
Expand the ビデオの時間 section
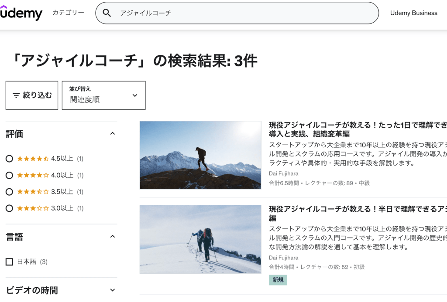tap(112, 290)
